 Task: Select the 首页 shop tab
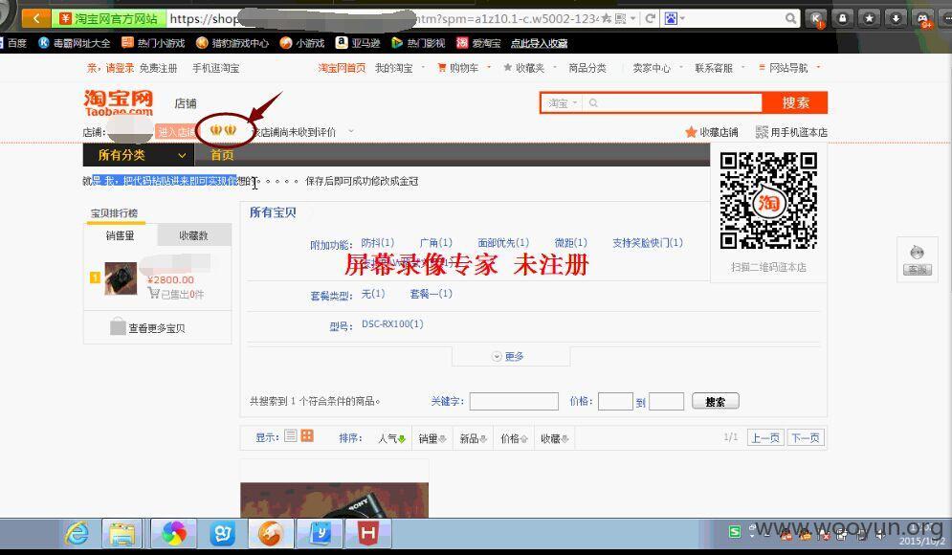pos(222,155)
